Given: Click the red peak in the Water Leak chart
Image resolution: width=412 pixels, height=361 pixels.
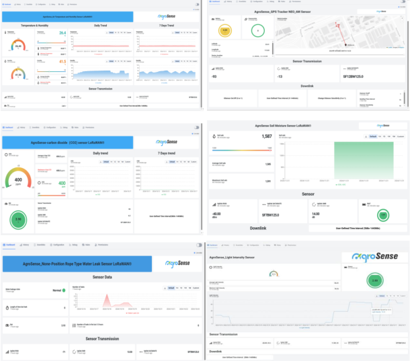Looking at the screenshot, I should click(x=107, y=300).
